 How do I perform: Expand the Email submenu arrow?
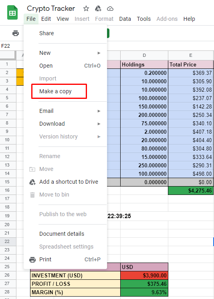99,111
